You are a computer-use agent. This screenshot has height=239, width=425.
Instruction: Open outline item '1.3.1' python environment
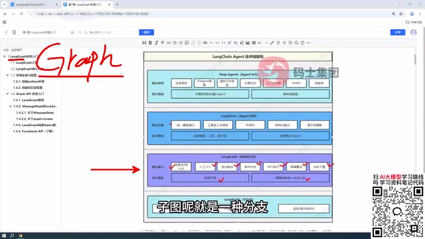[x=29, y=81]
